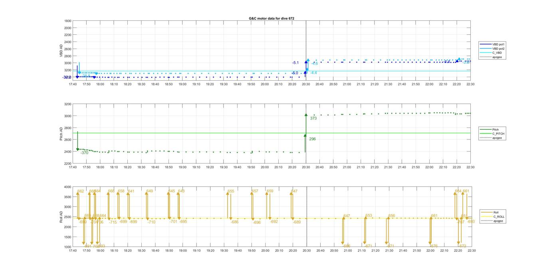Click the roll value label '659'
559x277 pixels.
click(x=270, y=191)
